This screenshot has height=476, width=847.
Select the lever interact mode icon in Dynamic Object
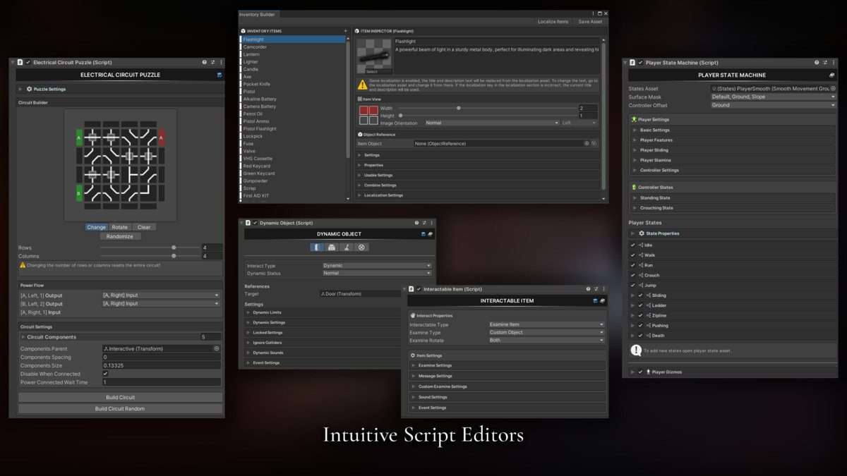tap(347, 248)
